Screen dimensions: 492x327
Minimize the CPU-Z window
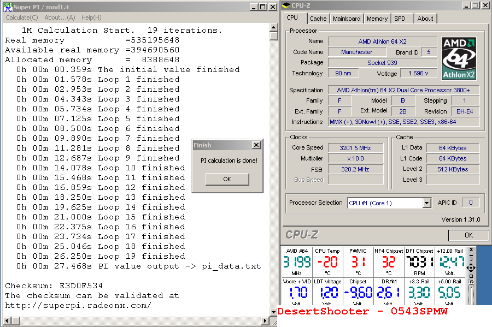(467, 5)
